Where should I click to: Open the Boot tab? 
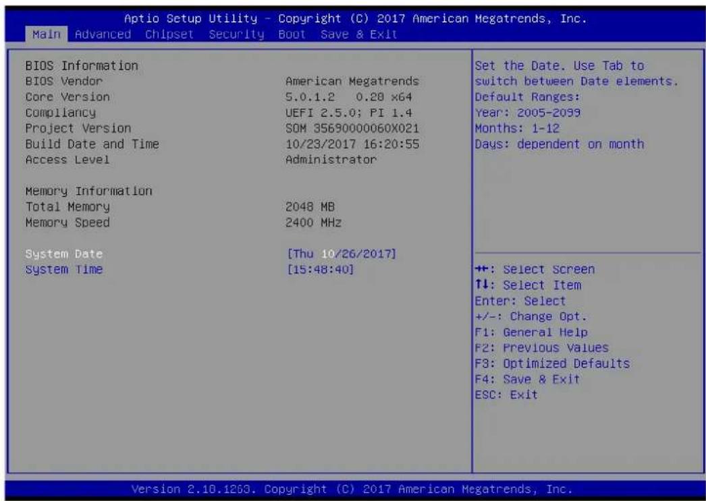(x=292, y=34)
